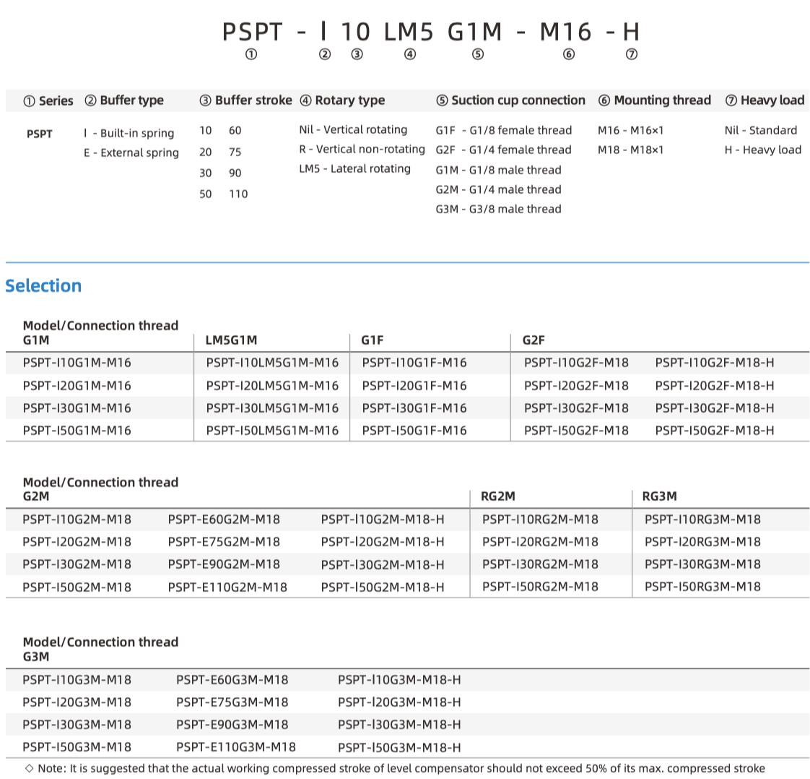Select model PSPT-I50G1M-M16
Viewport: 810px width, 779px height.
pos(77,431)
